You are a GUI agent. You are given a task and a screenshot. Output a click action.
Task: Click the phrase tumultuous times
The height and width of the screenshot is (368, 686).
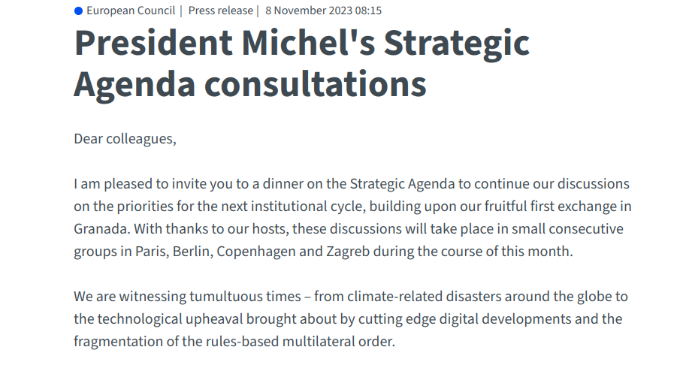point(245,297)
